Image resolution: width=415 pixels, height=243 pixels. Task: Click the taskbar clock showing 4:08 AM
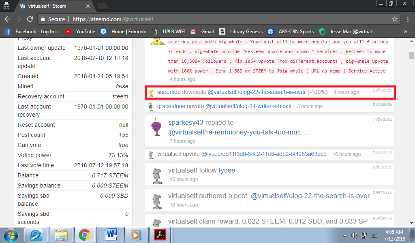(394, 235)
